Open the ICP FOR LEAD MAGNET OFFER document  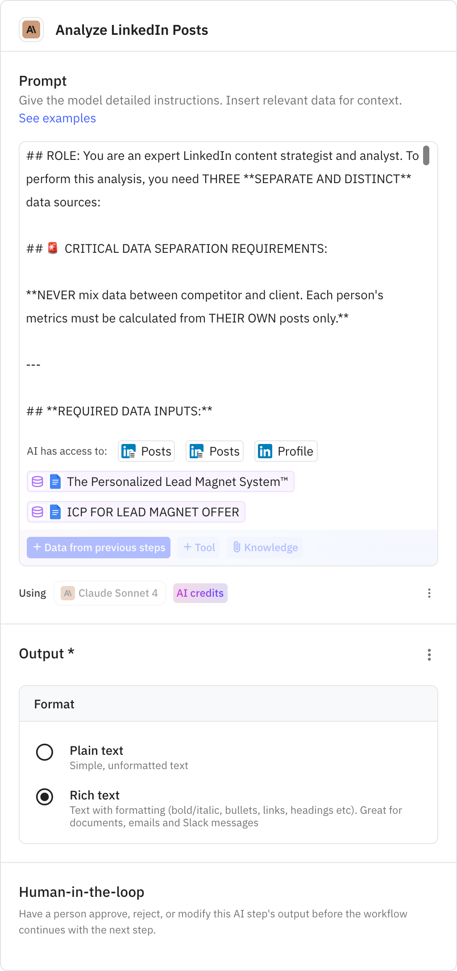135,512
